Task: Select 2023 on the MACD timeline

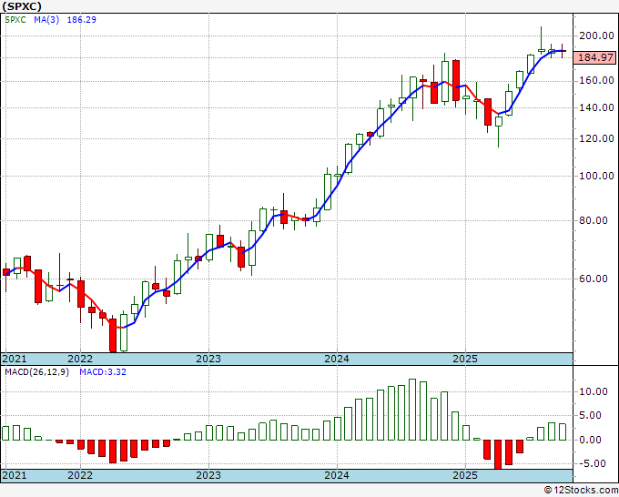Action: 208,475
